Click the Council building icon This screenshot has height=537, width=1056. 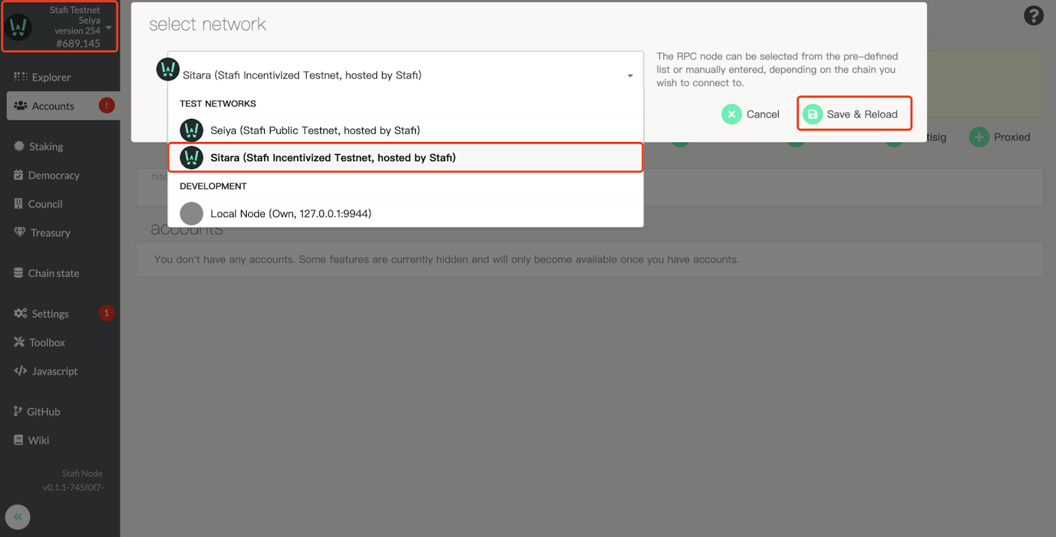coord(18,204)
